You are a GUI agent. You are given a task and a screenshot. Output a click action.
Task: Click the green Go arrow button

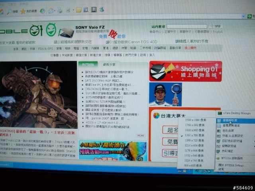[x=249, y=16]
